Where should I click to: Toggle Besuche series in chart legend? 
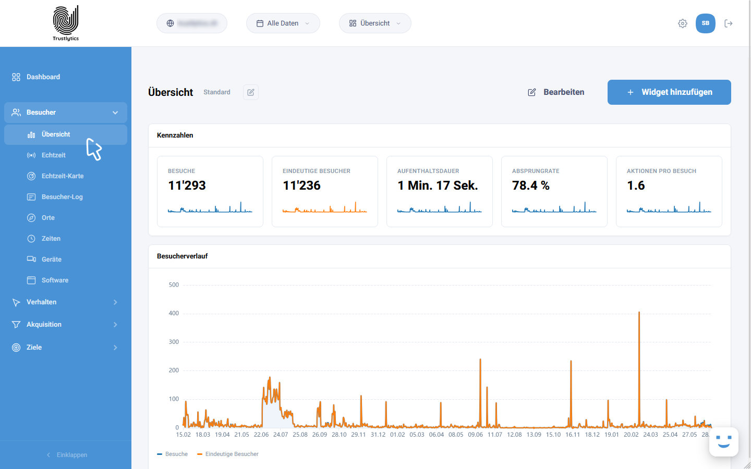[x=172, y=454]
